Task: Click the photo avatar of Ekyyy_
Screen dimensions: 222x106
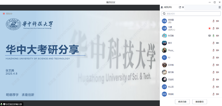Action: click(164, 50)
